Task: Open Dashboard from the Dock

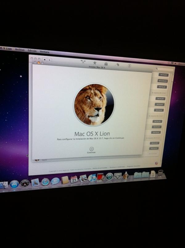Action: (x=25, y=184)
